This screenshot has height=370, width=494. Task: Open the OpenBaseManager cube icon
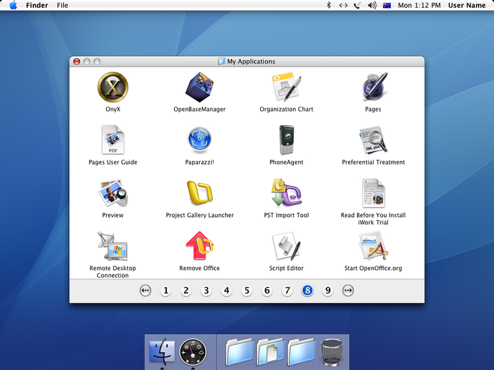[x=199, y=87]
